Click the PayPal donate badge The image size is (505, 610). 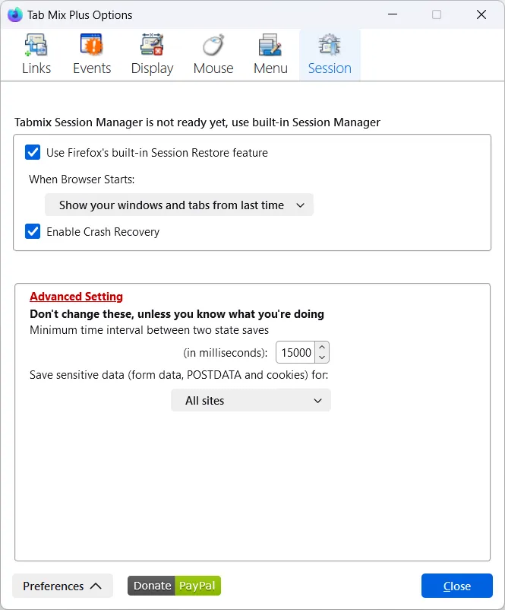[197, 586]
